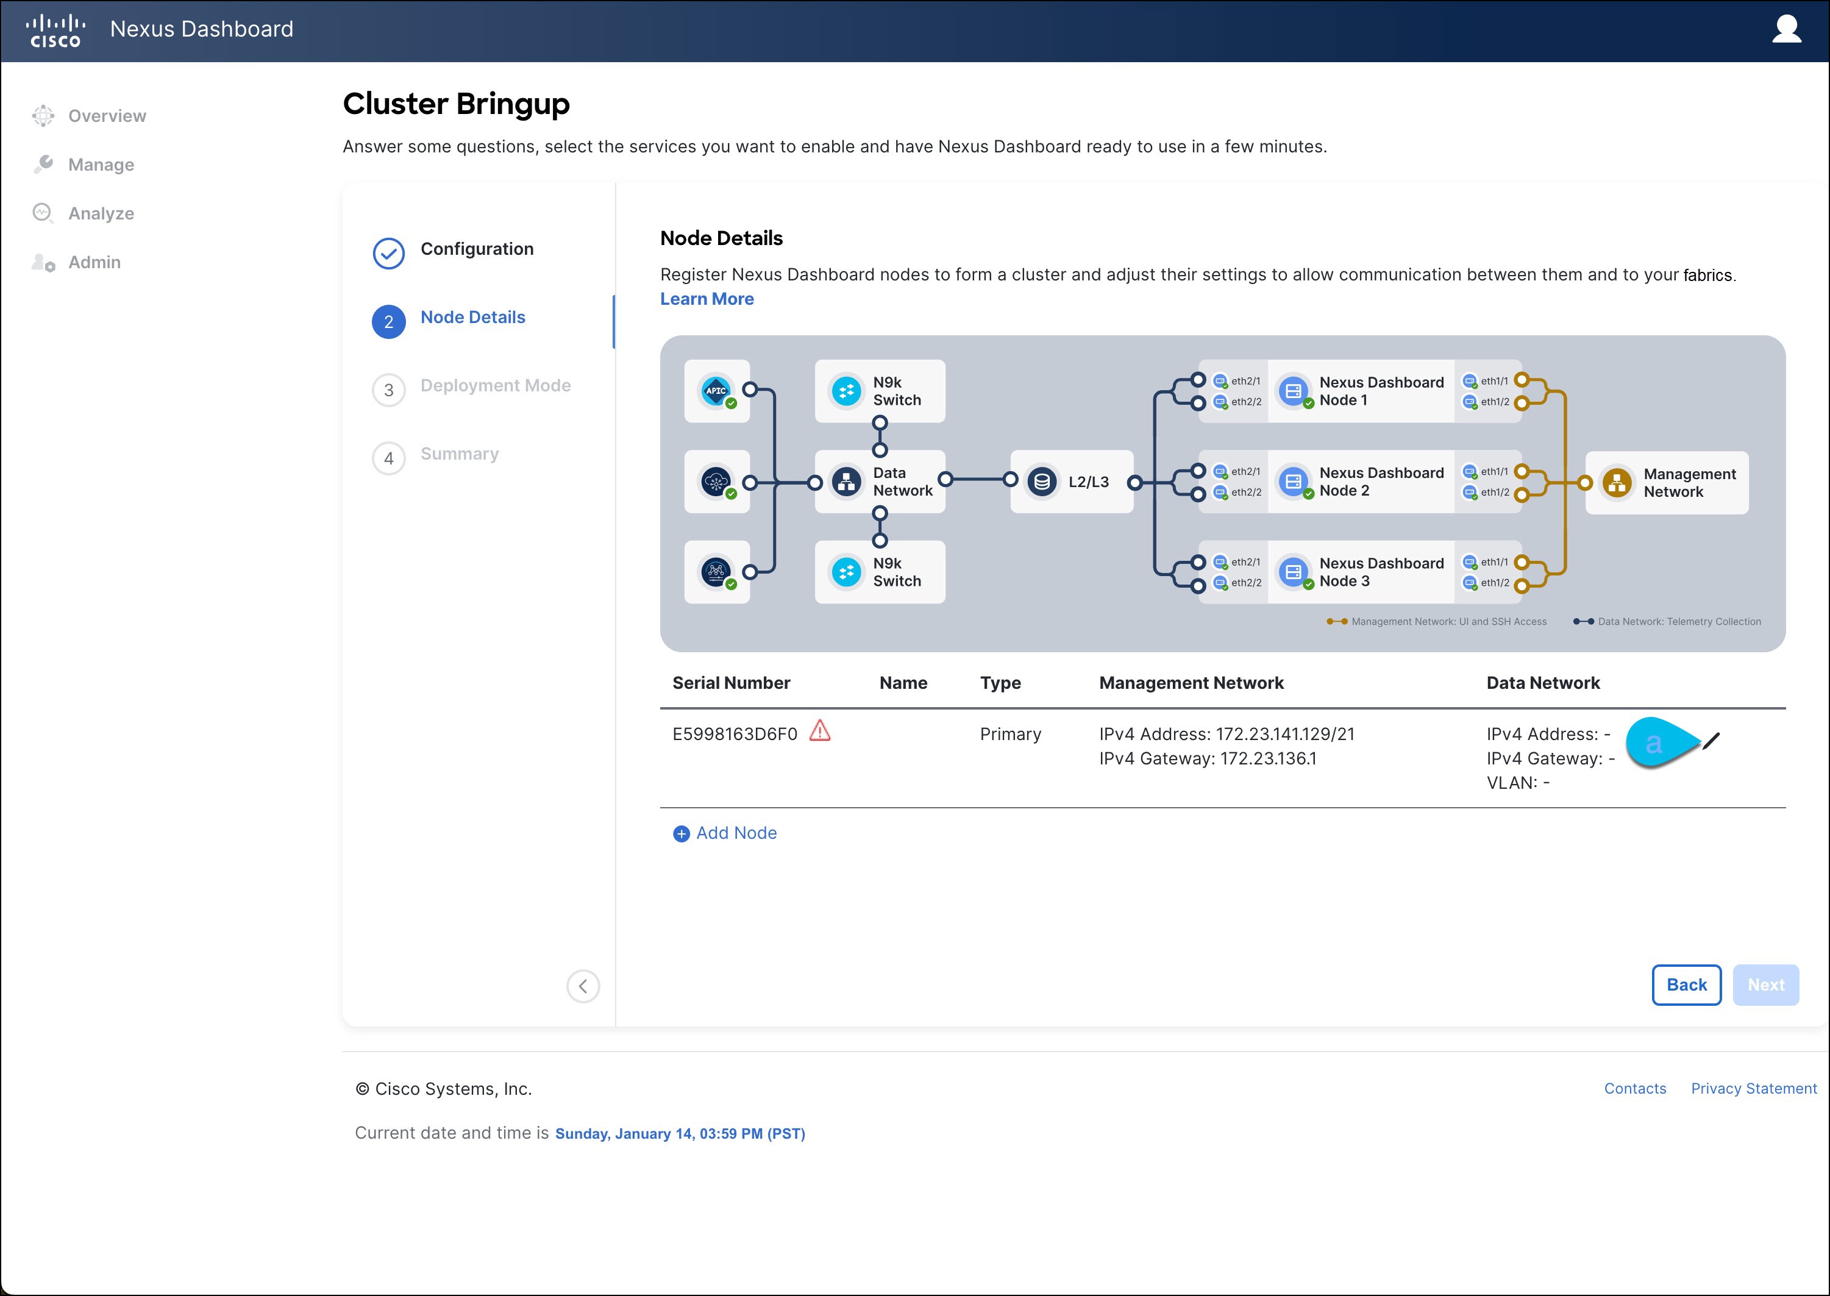This screenshot has height=1296, width=1830.
Task: Click the Nexus Dashboard title in the header
Action: tap(202, 29)
